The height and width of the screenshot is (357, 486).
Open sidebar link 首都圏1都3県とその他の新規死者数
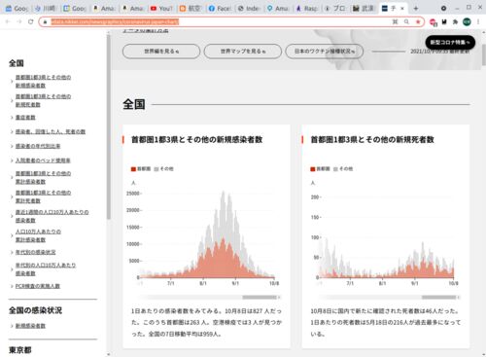point(43,100)
